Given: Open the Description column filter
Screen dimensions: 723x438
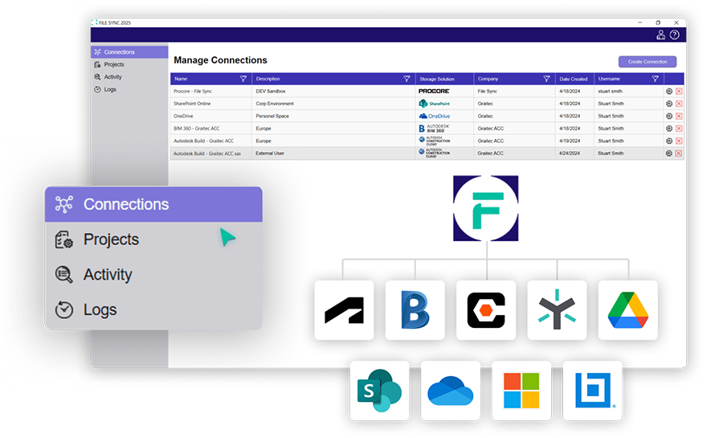Looking at the screenshot, I should [406, 79].
